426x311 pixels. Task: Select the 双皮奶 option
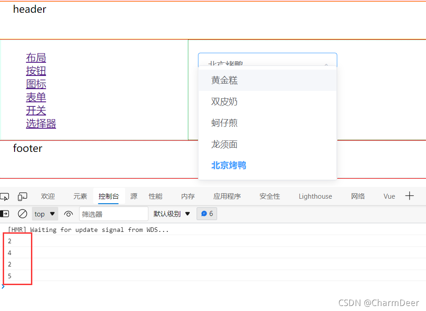(267, 101)
